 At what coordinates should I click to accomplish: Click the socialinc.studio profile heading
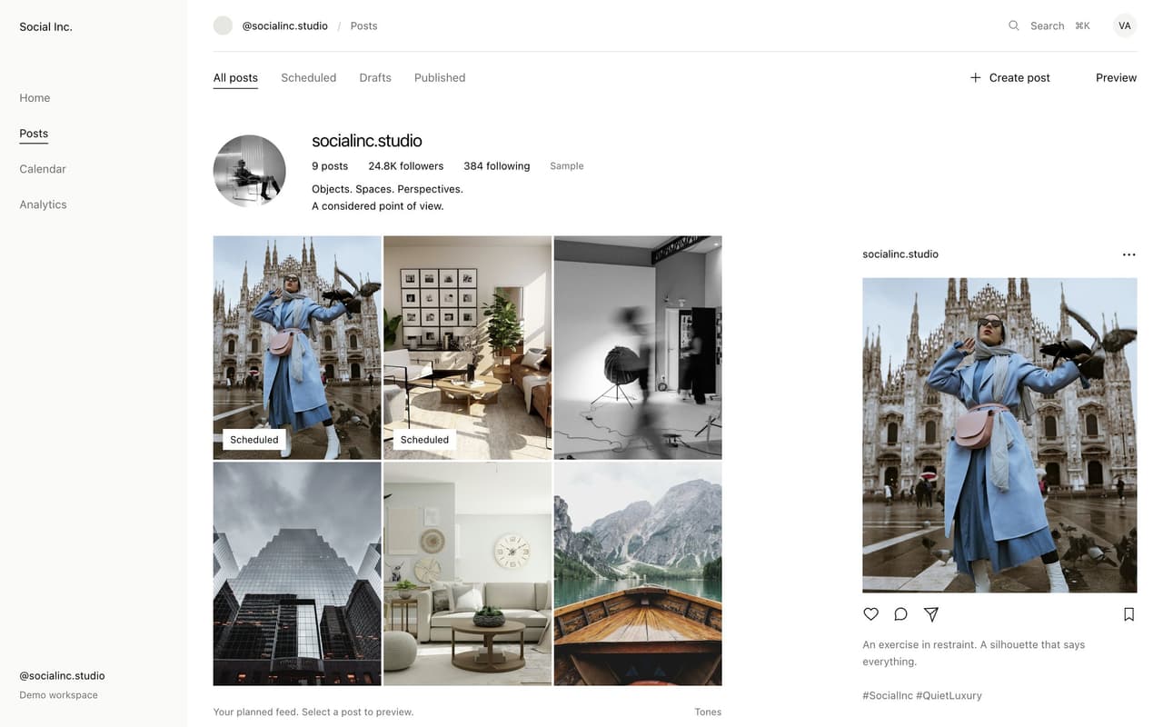pos(367,141)
